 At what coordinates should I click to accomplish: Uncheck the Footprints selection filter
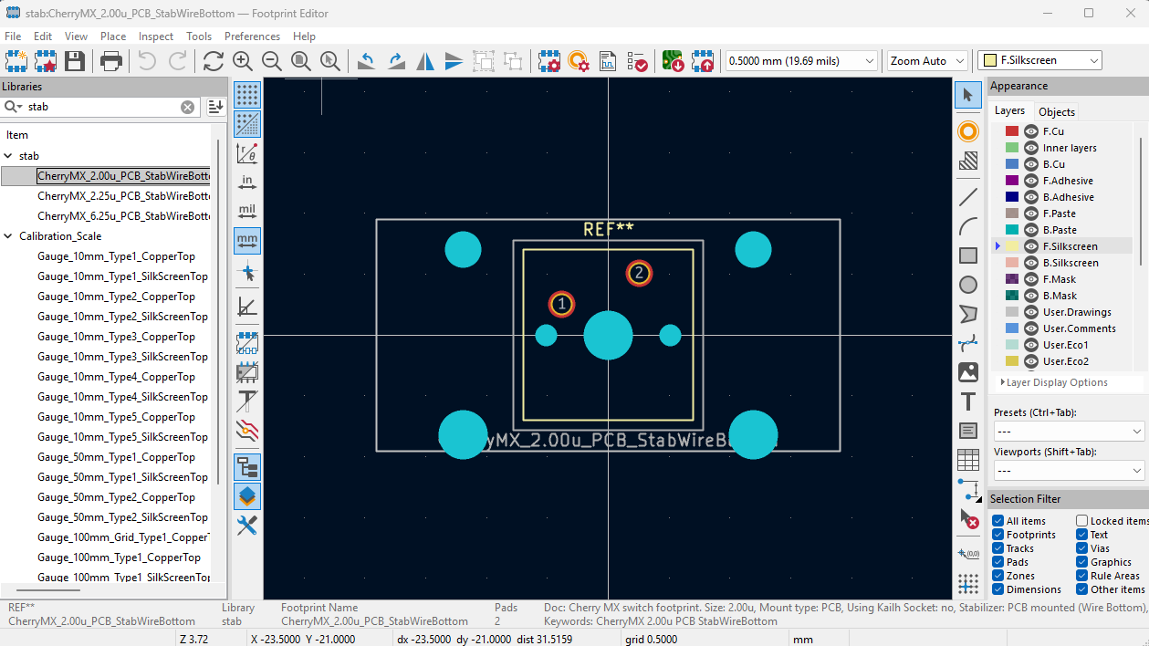(x=998, y=535)
